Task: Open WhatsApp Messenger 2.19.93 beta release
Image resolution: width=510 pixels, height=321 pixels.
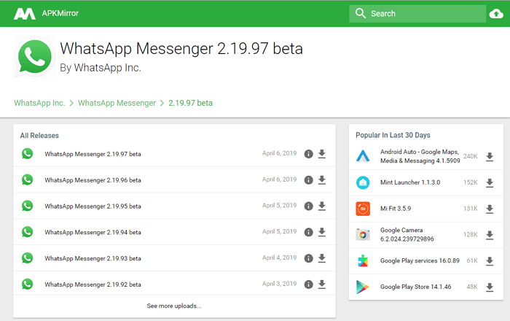Action: pos(93,258)
